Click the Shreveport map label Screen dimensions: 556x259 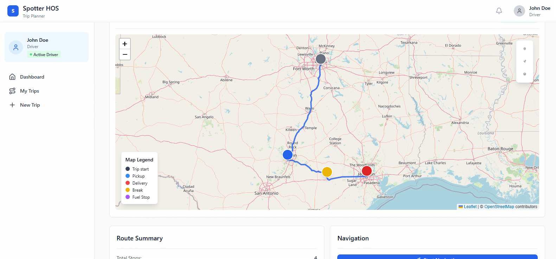pyautogui.click(x=418, y=78)
